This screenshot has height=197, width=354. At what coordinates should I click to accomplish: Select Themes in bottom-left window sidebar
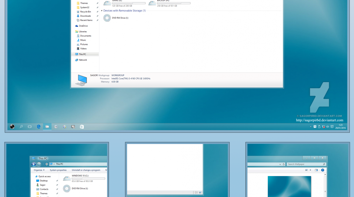point(42,194)
